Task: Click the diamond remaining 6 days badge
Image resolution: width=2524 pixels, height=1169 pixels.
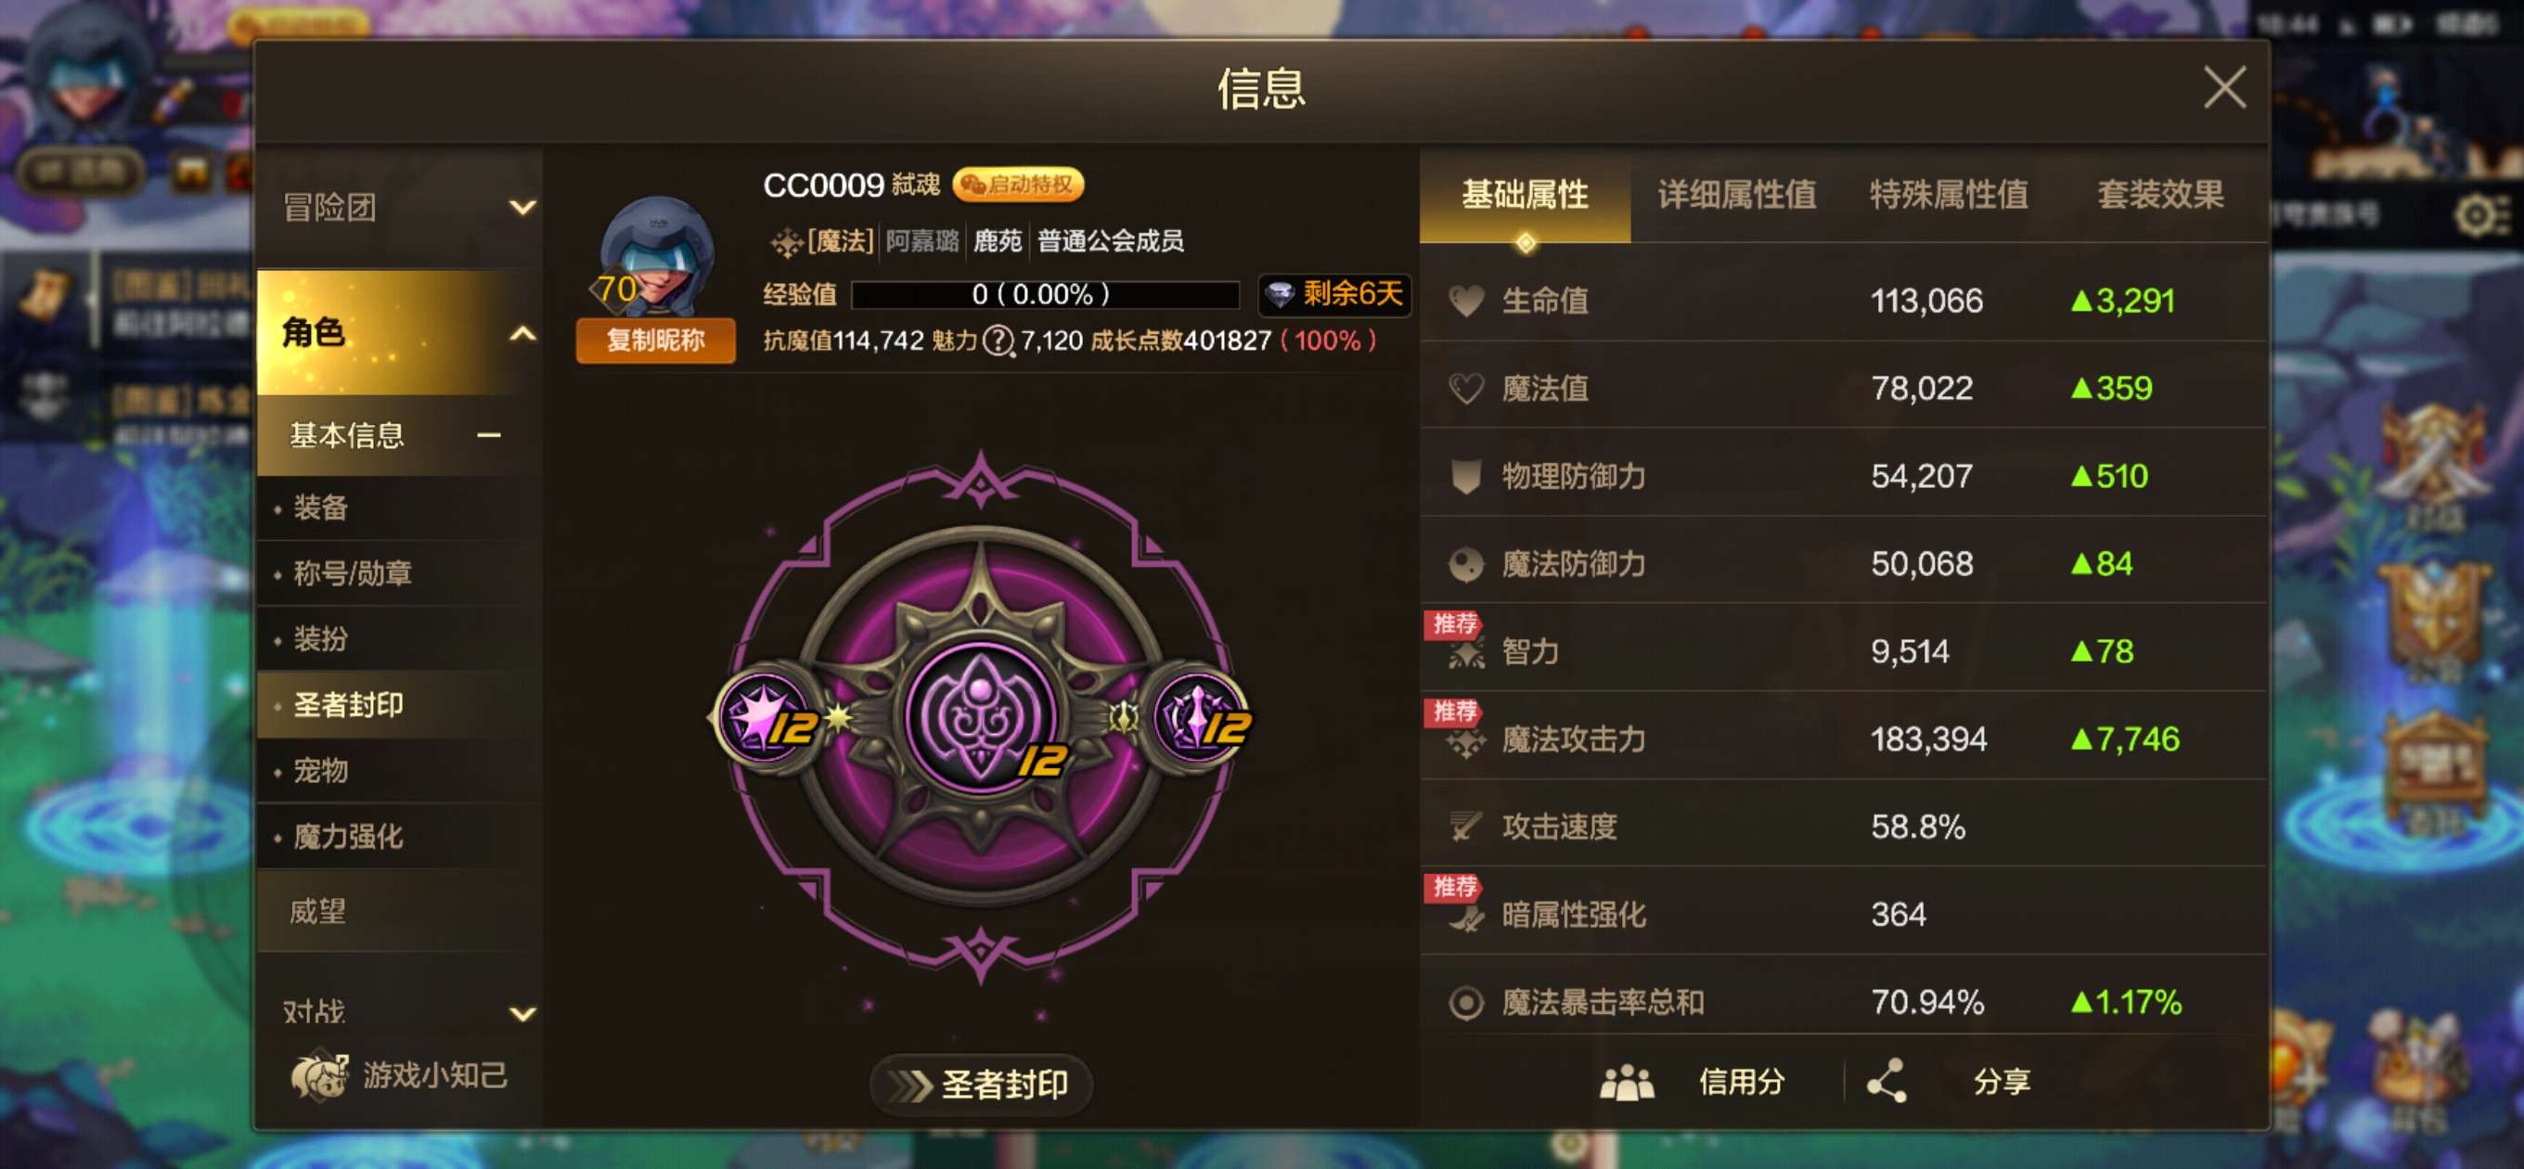Action: click(1333, 294)
